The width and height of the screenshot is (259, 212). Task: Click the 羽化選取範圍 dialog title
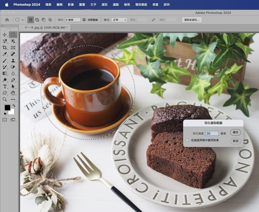point(213,123)
